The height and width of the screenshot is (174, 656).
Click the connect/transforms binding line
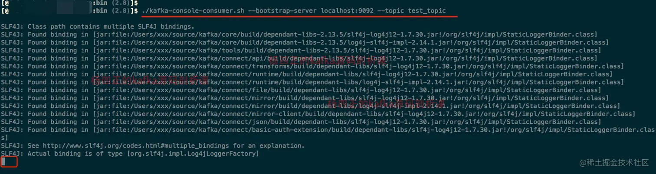(x=312, y=66)
